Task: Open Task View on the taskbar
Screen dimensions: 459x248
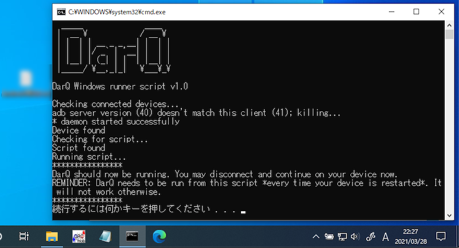Action: tap(24, 236)
